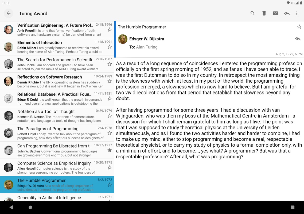This screenshot has width=304, height=214.
Task: Tap reply-all icon in top toolbar
Action: tap(287, 13)
